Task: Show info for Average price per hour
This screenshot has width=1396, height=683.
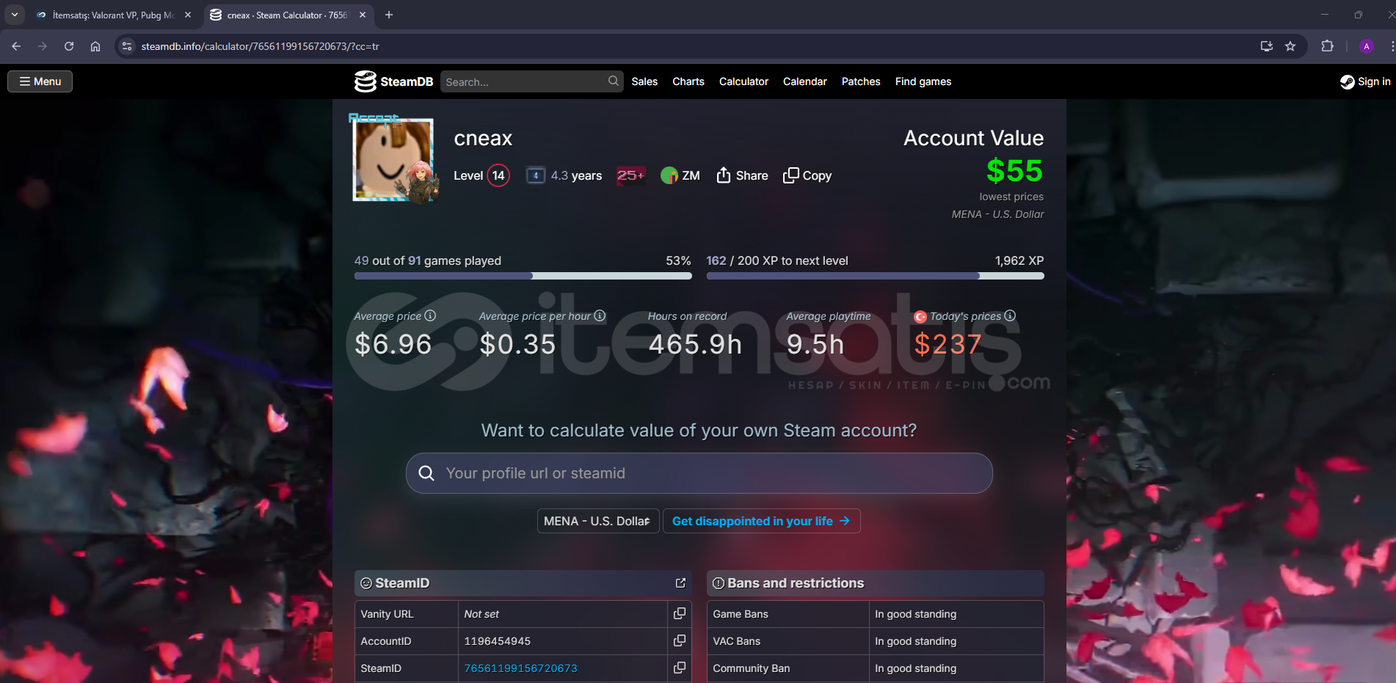Action: click(x=600, y=315)
